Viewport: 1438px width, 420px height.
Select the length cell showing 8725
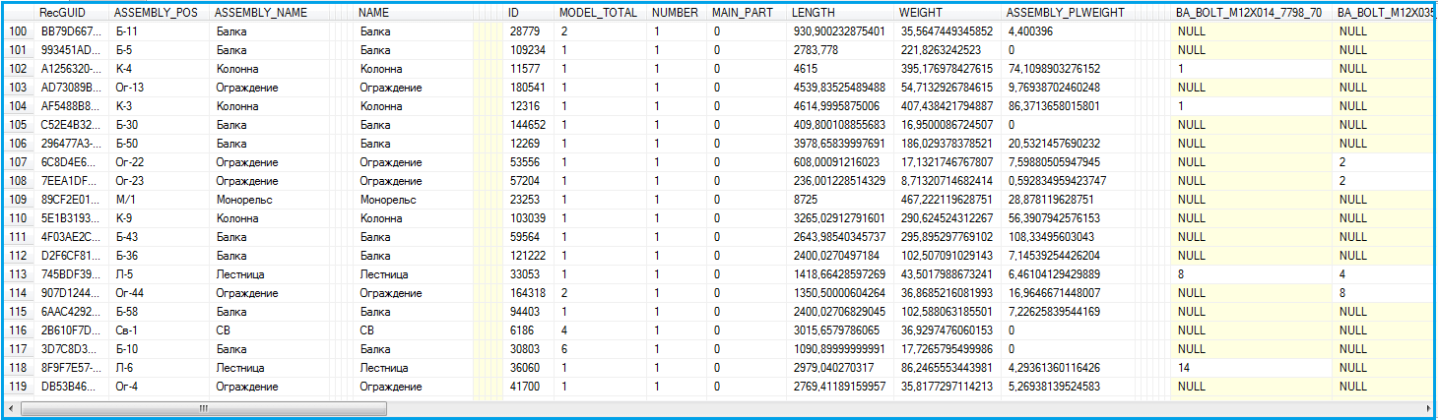click(806, 199)
